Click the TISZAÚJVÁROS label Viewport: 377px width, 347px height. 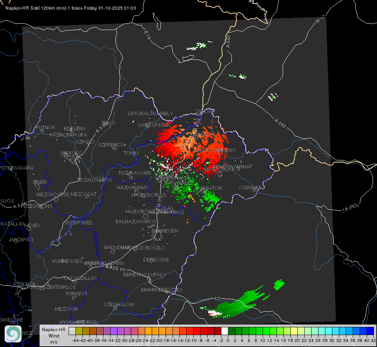click(x=94, y=180)
